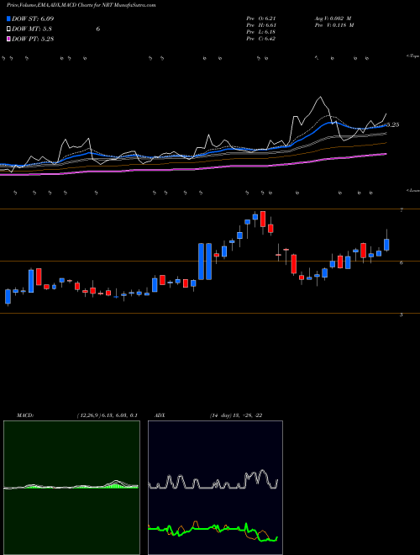Click the '<Tops' label at right edge
The height and width of the screenshot is (555, 420).
point(412,56)
